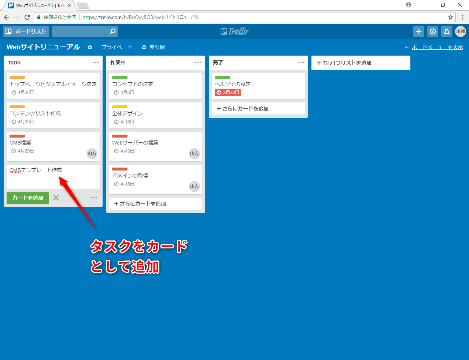Open the create plus button
This screenshot has height=360, width=469.
pyautogui.click(x=419, y=31)
